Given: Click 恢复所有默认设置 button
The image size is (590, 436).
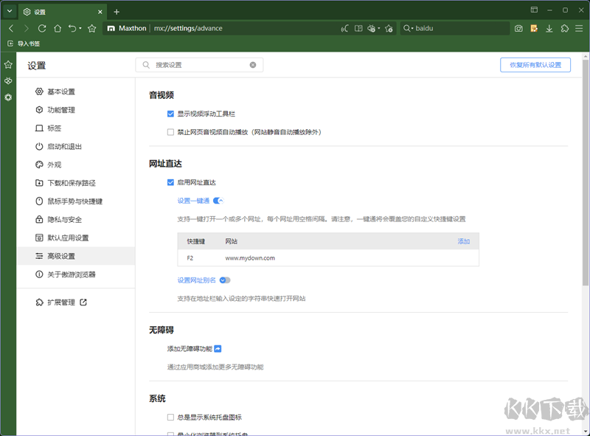Looking at the screenshot, I should 535,65.
